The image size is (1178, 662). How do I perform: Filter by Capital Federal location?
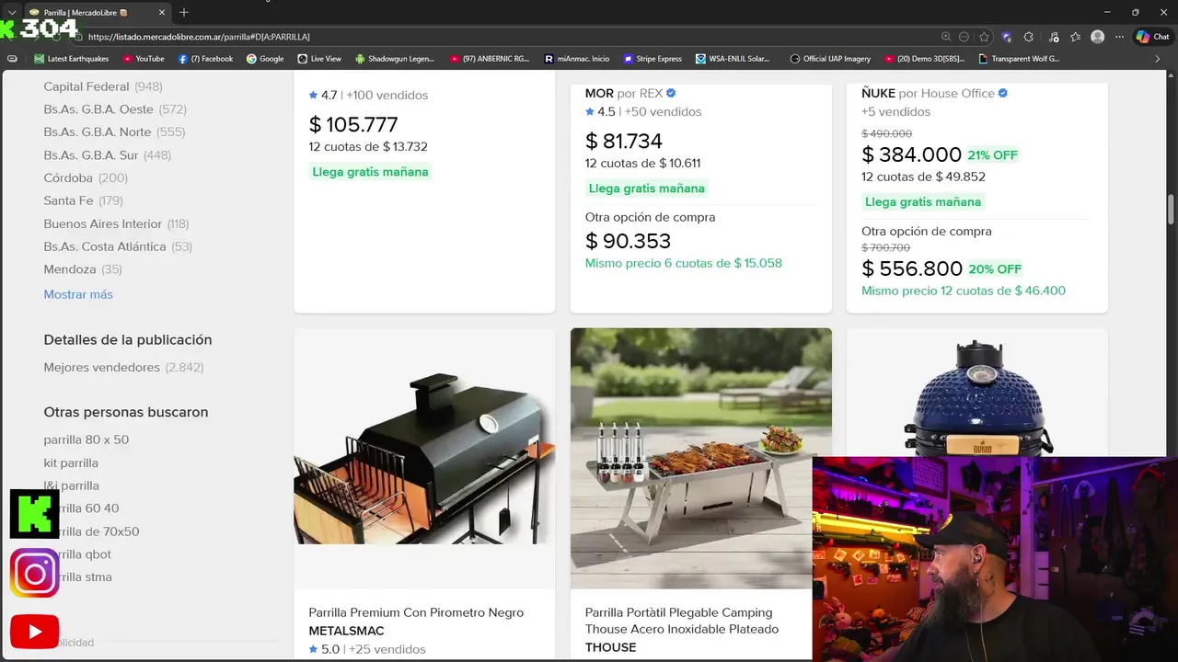click(x=103, y=86)
